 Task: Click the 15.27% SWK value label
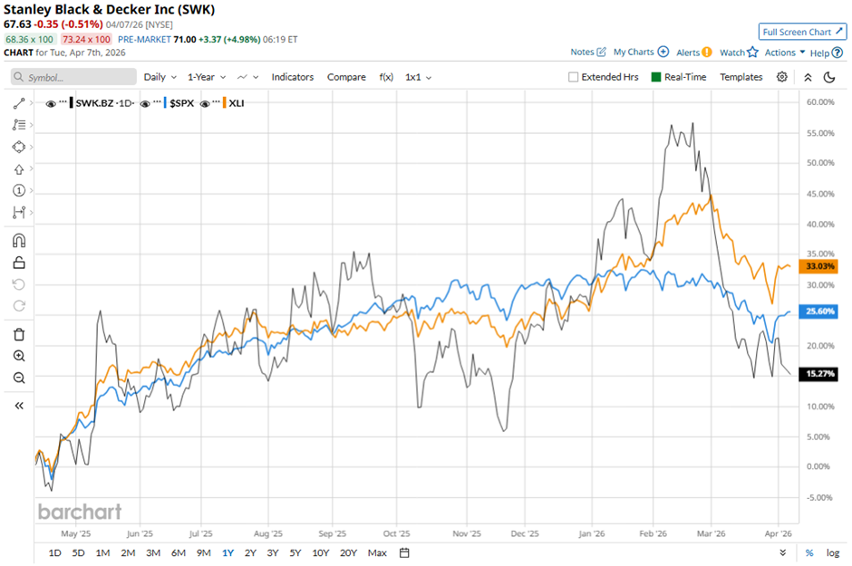coord(818,374)
